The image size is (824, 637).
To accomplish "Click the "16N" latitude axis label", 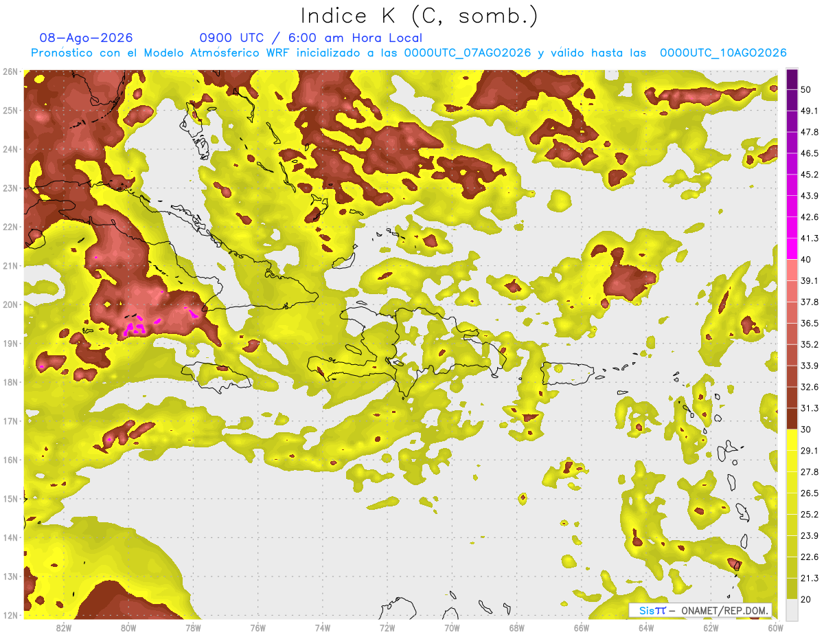I will [10, 460].
